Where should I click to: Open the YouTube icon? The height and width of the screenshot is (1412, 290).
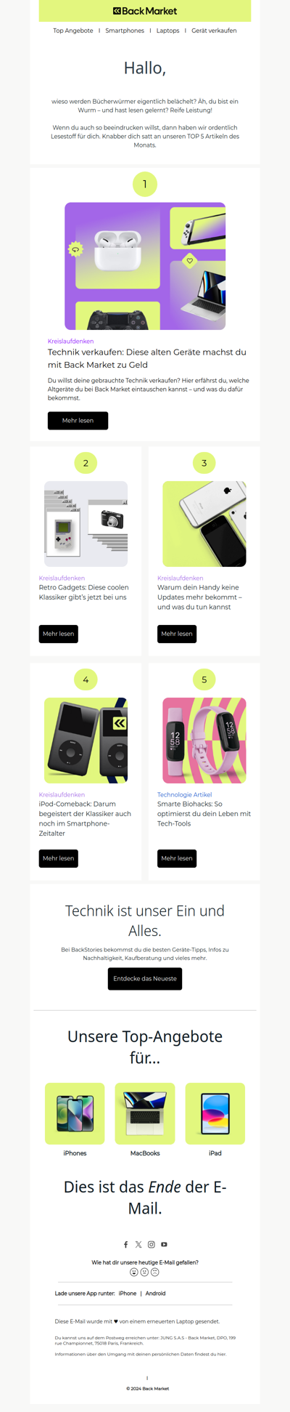[x=164, y=1244]
